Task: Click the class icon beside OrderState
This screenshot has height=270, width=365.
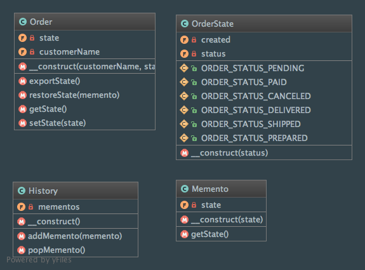Action: (x=185, y=24)
